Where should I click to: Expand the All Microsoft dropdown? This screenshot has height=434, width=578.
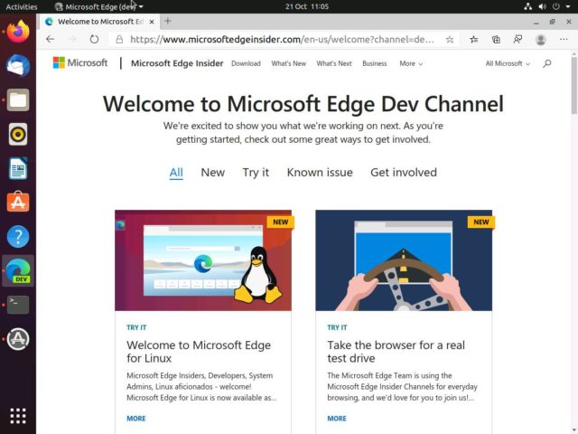(x=508, y=63)
